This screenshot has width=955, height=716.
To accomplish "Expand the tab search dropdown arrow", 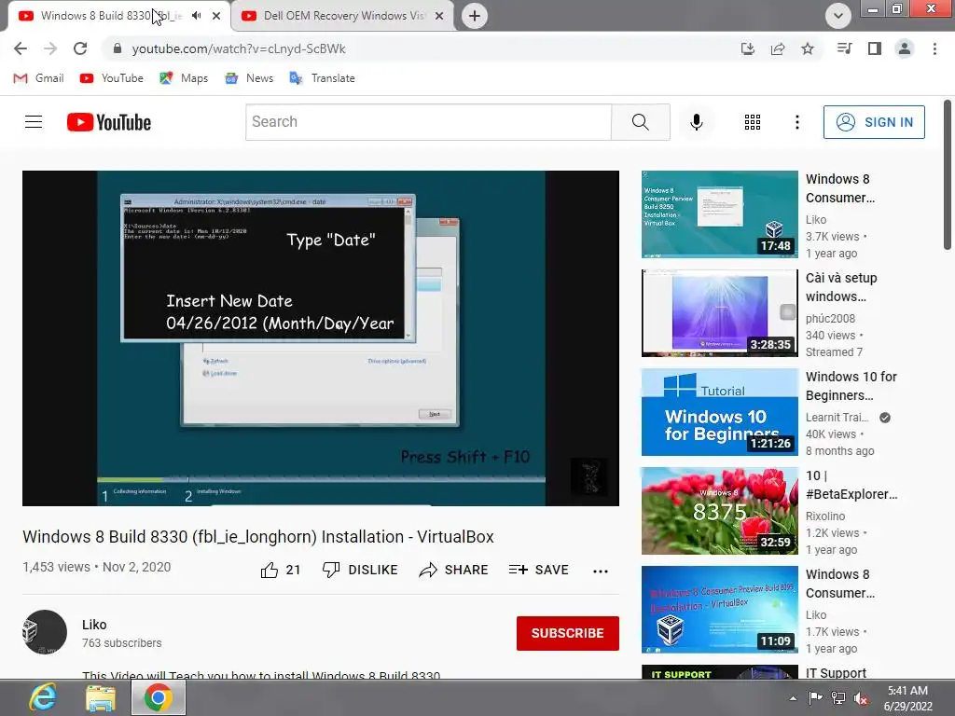I will (838, 16).
